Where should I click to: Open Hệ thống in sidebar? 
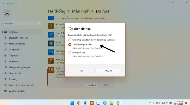click(22, 32)
